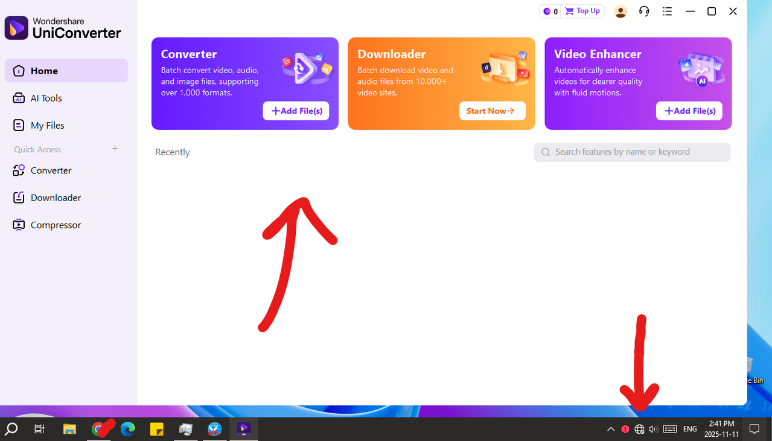Open the monitor chart app on taskbar
The width and height of the screenshot is (772, 441).
185,429
